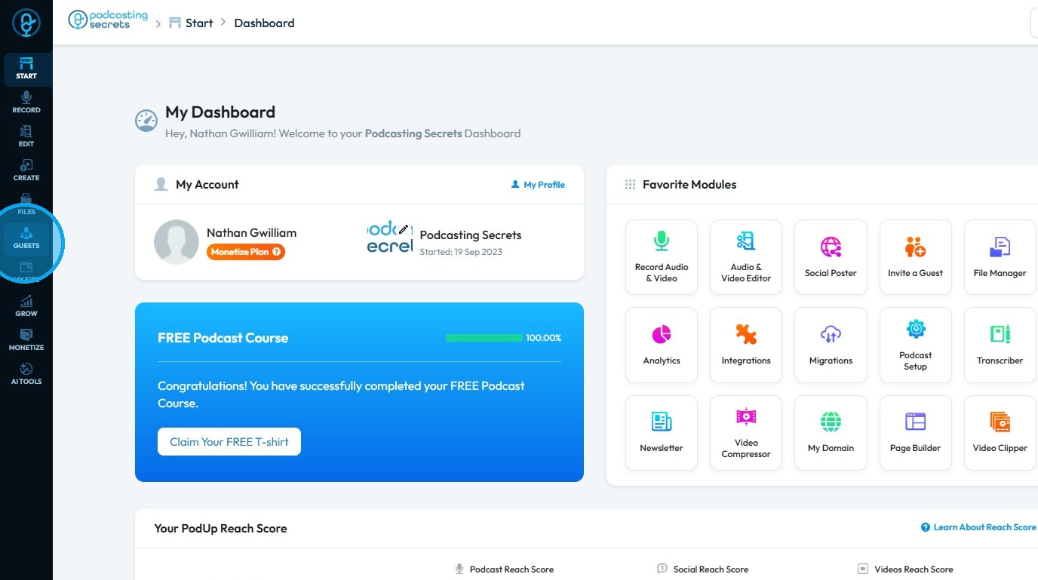Open the Invite a Guest module

tap(915, 256)
